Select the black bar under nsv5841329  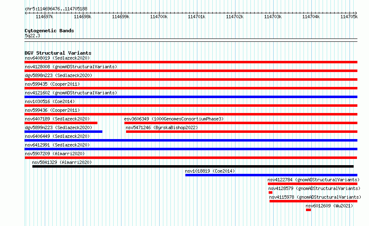193,166
